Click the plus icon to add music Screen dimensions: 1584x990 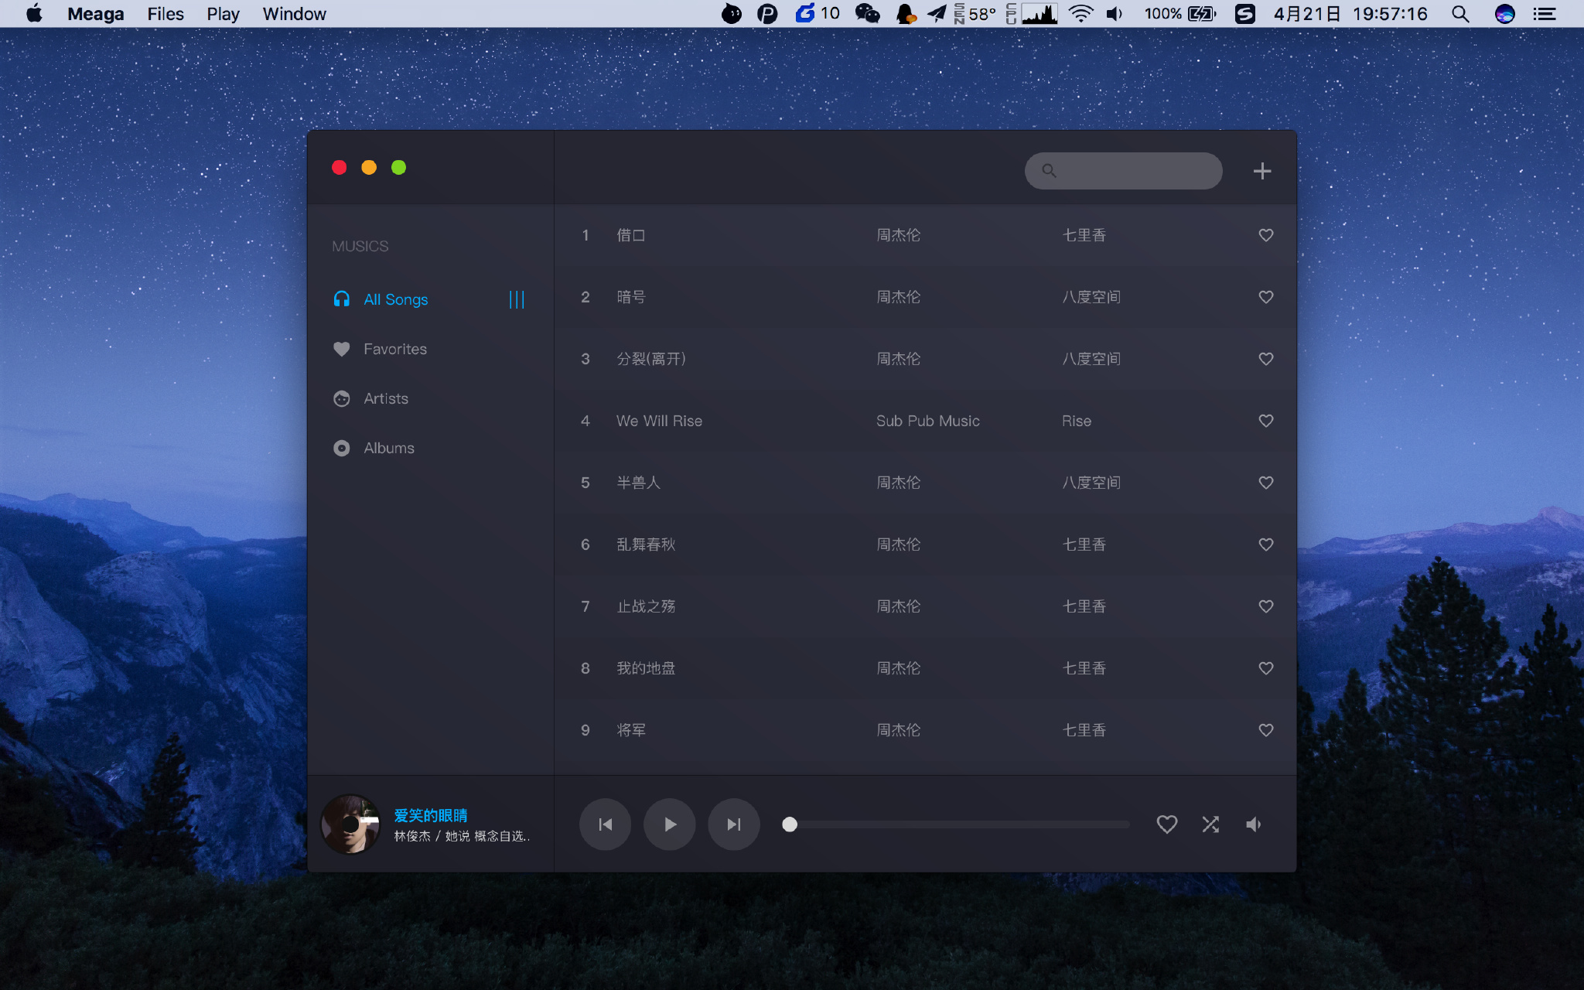(1261, 171)
